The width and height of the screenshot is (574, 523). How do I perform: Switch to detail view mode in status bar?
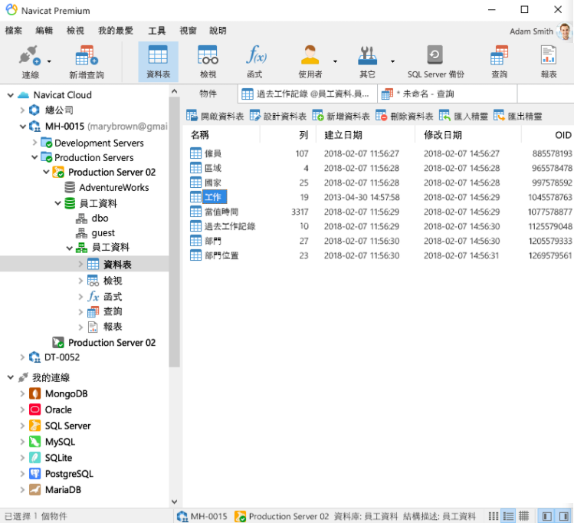pyautogui.click(x=524, y=516)
